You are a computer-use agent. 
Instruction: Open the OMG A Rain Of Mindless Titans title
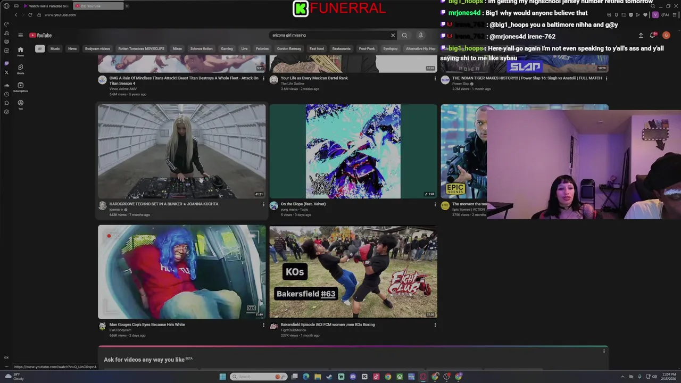pos(184,81)
